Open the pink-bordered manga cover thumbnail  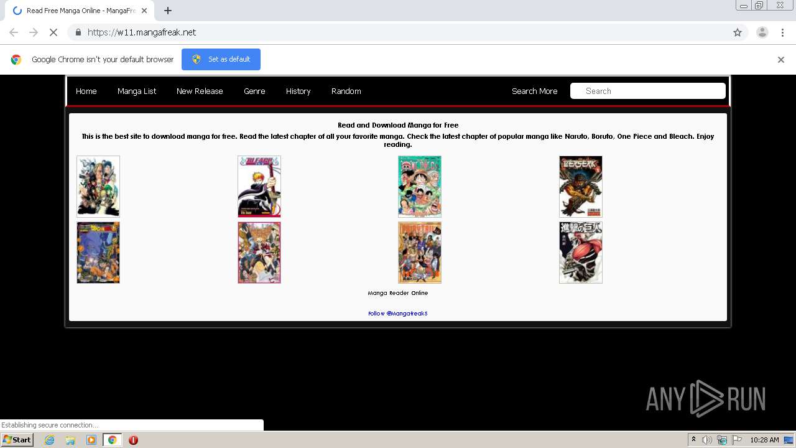[259, 253]
